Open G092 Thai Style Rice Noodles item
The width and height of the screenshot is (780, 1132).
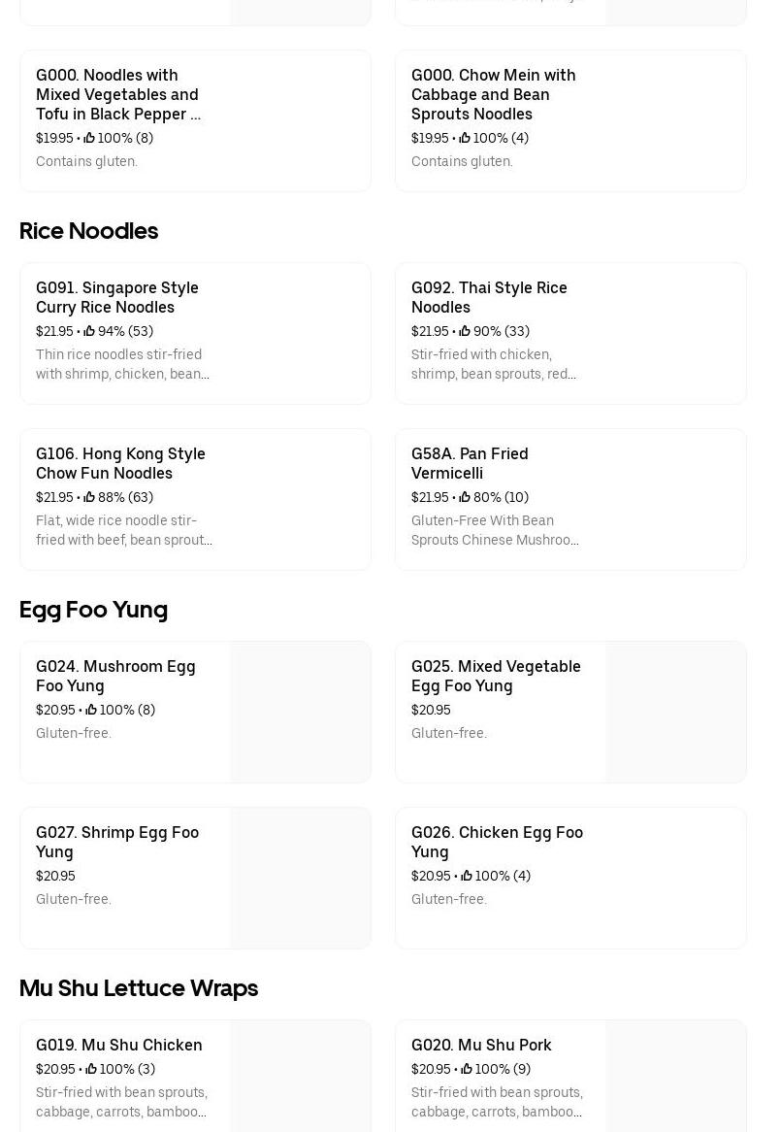(489, 297)
